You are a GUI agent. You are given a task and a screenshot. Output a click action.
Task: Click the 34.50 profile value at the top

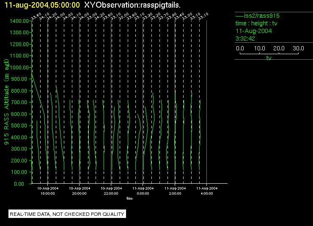click(68, 17)
